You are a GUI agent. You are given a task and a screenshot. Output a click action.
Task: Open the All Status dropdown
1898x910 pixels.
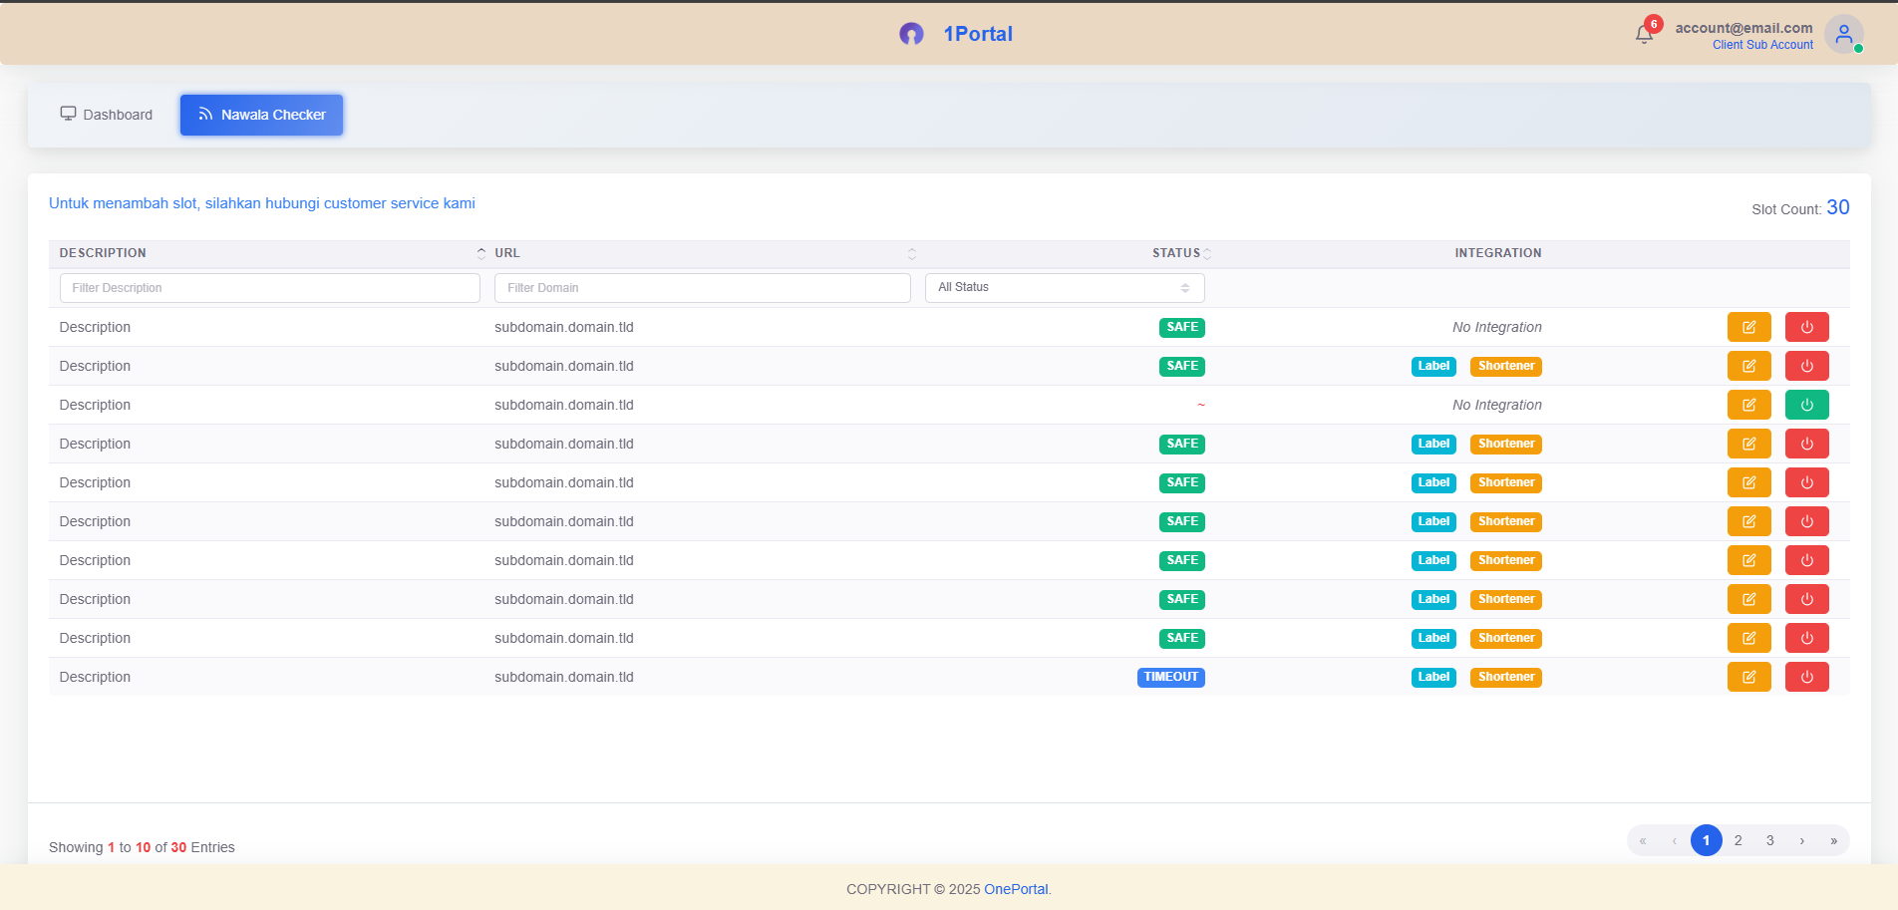point(1064,287)
